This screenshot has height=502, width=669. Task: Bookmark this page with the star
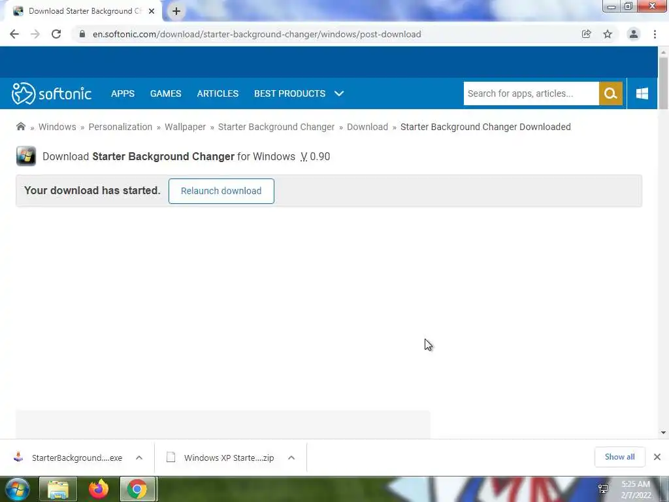point(608,34)
